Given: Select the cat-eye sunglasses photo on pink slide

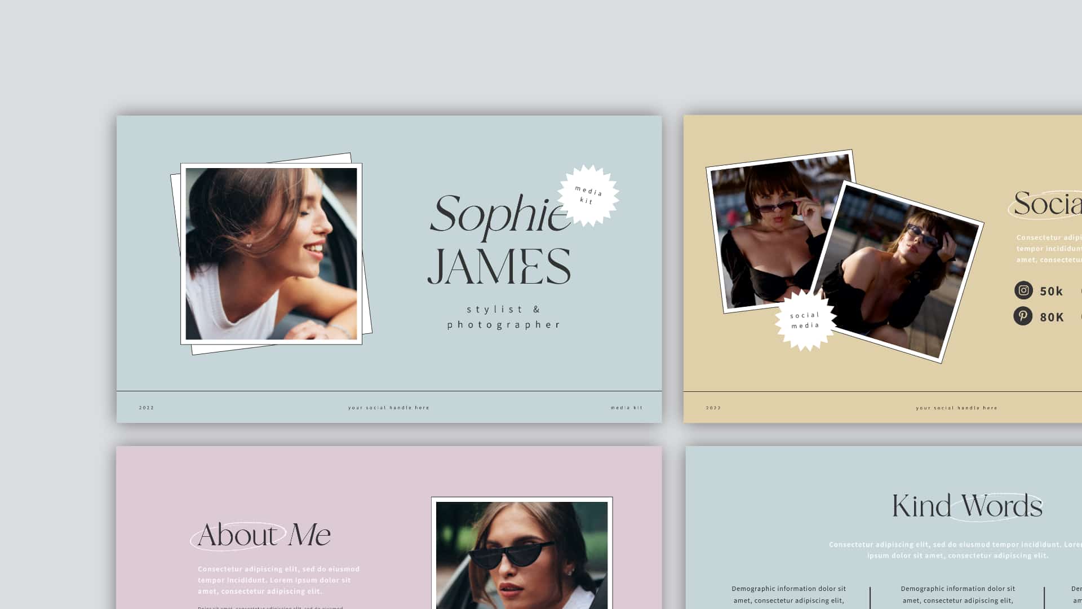Looking at the screenshot, I should tap(522, 553).
